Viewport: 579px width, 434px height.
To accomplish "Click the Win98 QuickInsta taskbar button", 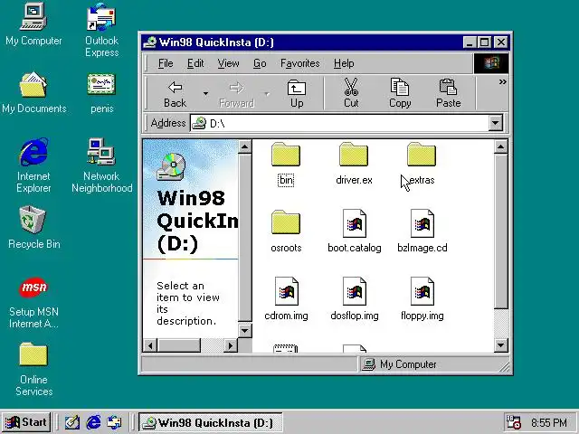I will (x=211, y=422).
